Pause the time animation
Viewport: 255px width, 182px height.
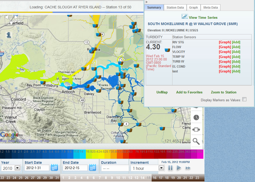[x=170, y=168]
